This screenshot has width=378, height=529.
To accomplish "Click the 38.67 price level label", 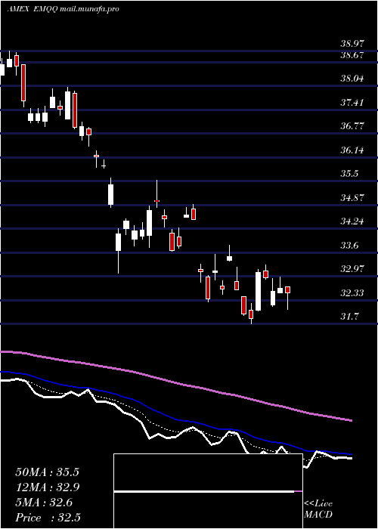I will coord(352,55).
